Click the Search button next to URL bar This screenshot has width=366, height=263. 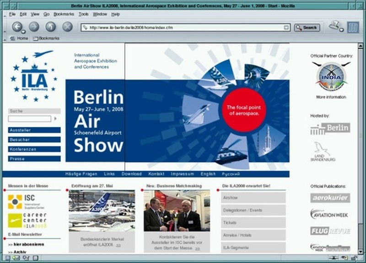click(307, 27)
